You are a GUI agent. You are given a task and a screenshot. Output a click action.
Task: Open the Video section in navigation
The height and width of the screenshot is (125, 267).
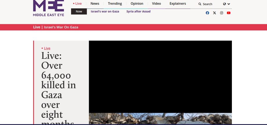click(x=156, y=3)
